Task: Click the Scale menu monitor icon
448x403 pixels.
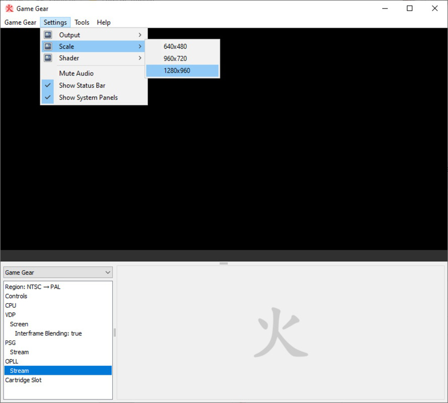Action: click(48, 46)
